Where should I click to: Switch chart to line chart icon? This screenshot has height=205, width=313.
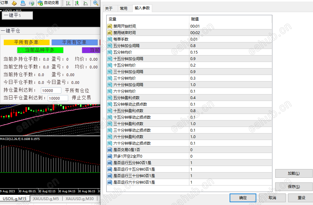pos(86,3)
